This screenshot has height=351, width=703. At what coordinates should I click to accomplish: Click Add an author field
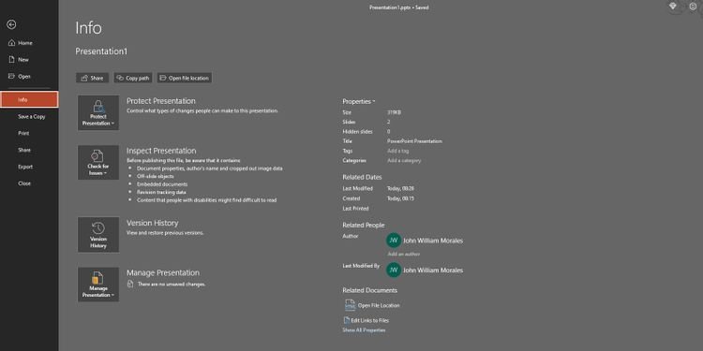click(403, 254)
